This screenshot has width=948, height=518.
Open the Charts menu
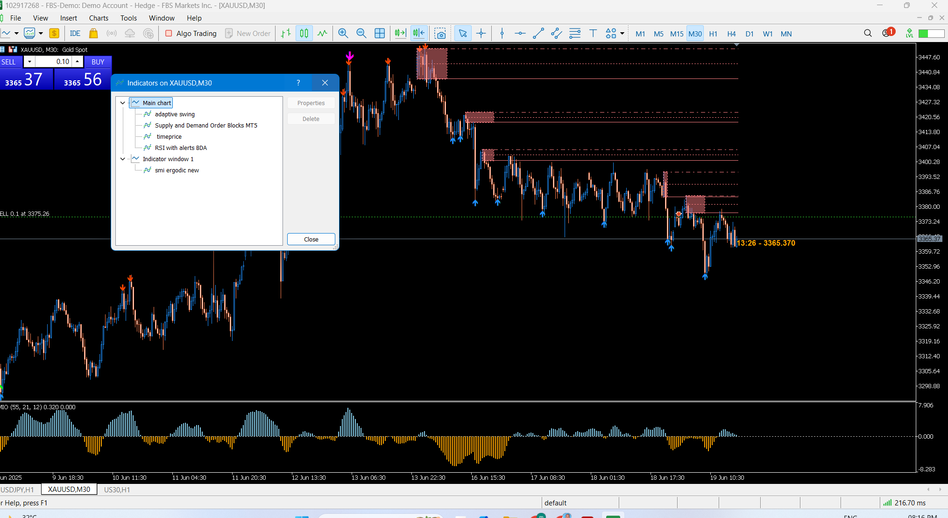pos(99,18)
